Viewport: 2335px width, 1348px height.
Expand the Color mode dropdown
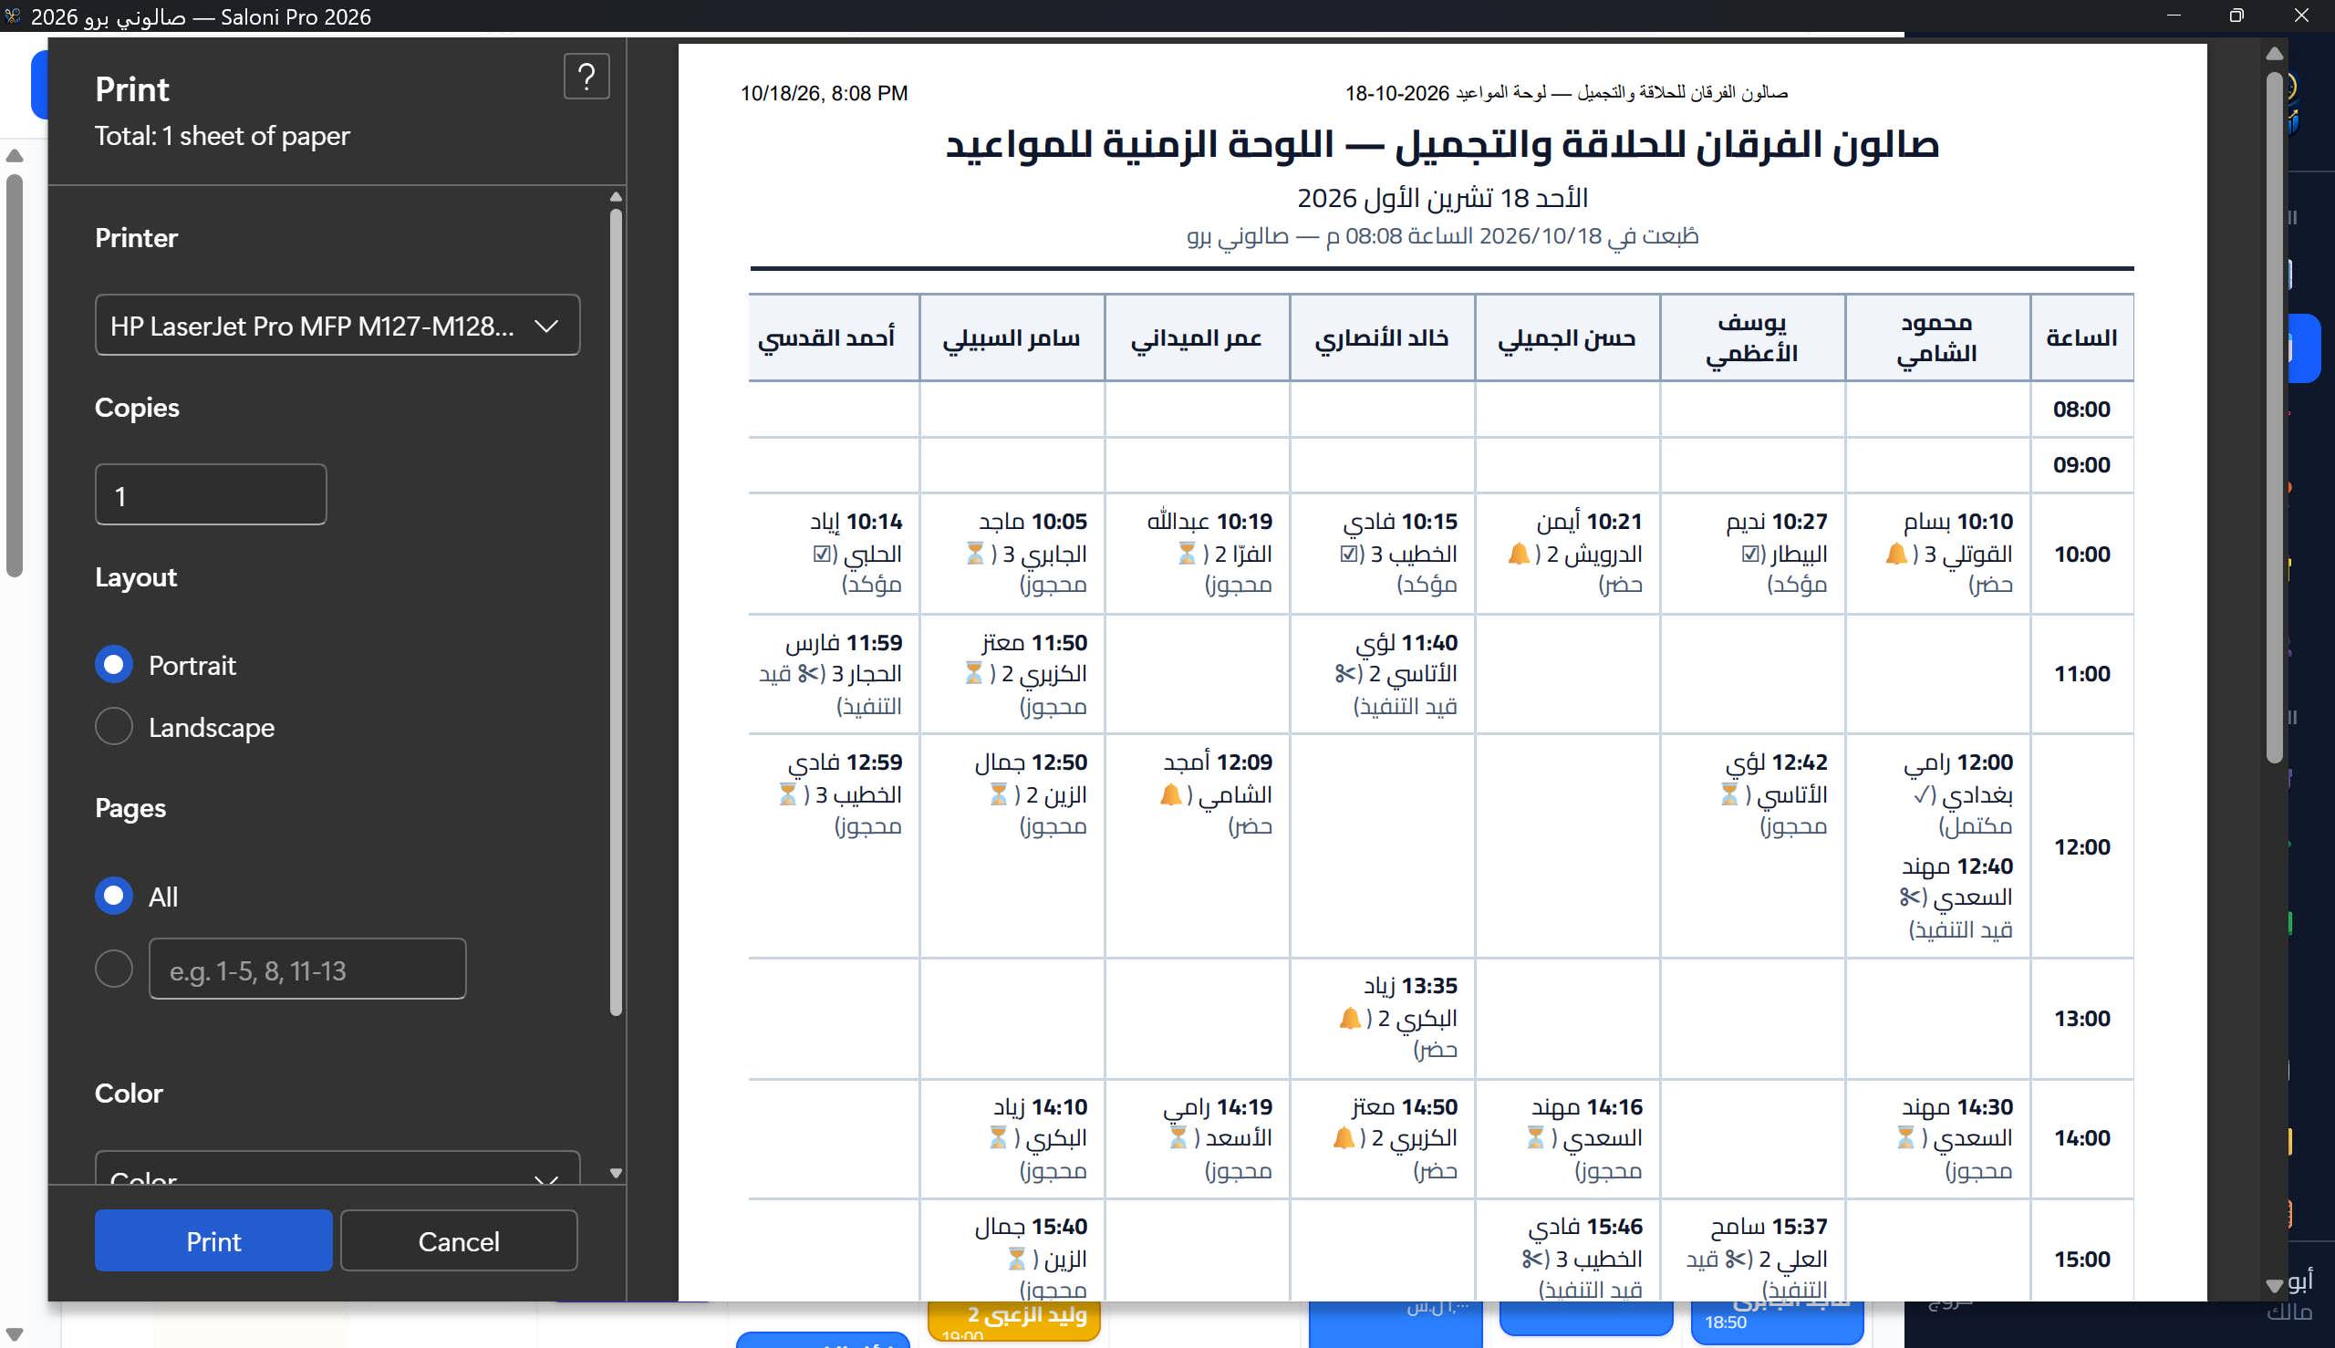pos(337,1168)
